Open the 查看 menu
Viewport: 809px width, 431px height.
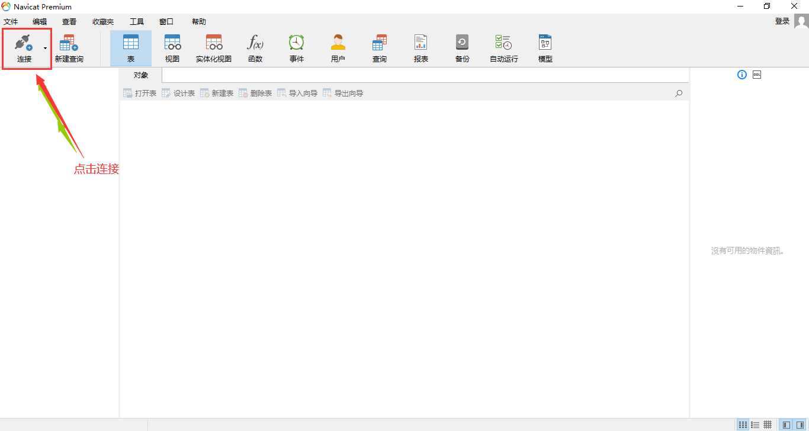coord(69,22)
